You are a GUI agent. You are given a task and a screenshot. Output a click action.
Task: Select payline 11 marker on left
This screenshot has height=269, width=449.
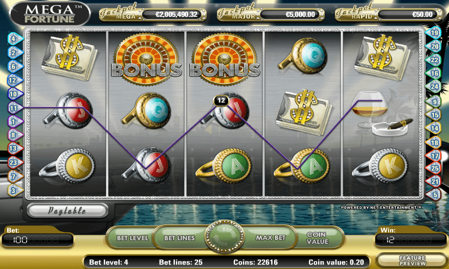15,108
